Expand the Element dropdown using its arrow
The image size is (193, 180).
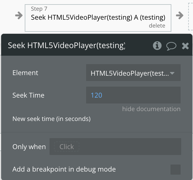(x=172, y=73)
